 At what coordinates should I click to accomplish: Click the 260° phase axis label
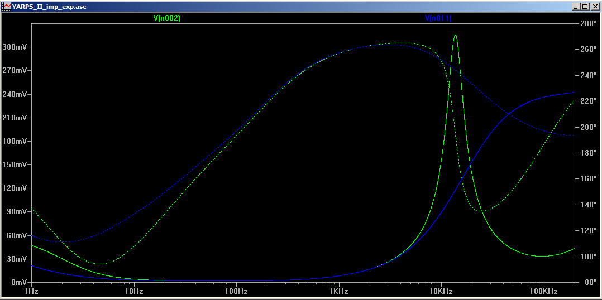click(588, 50)
